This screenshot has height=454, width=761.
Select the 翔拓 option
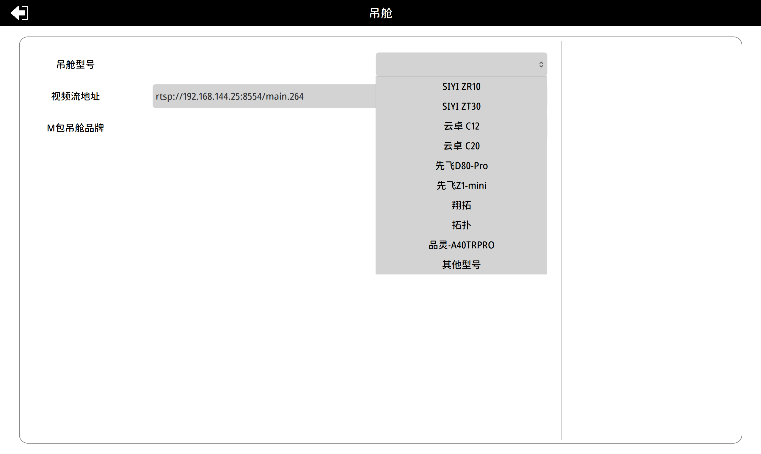[x=461, y=205]
